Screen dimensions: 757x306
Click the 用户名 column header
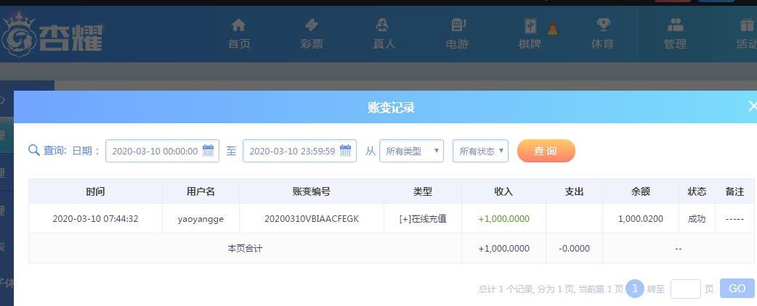[201, 191]
